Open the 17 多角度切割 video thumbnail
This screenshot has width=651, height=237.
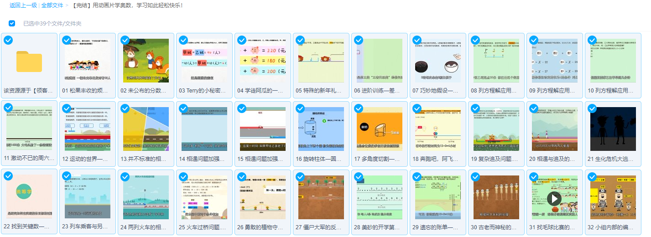coord(380,129)
